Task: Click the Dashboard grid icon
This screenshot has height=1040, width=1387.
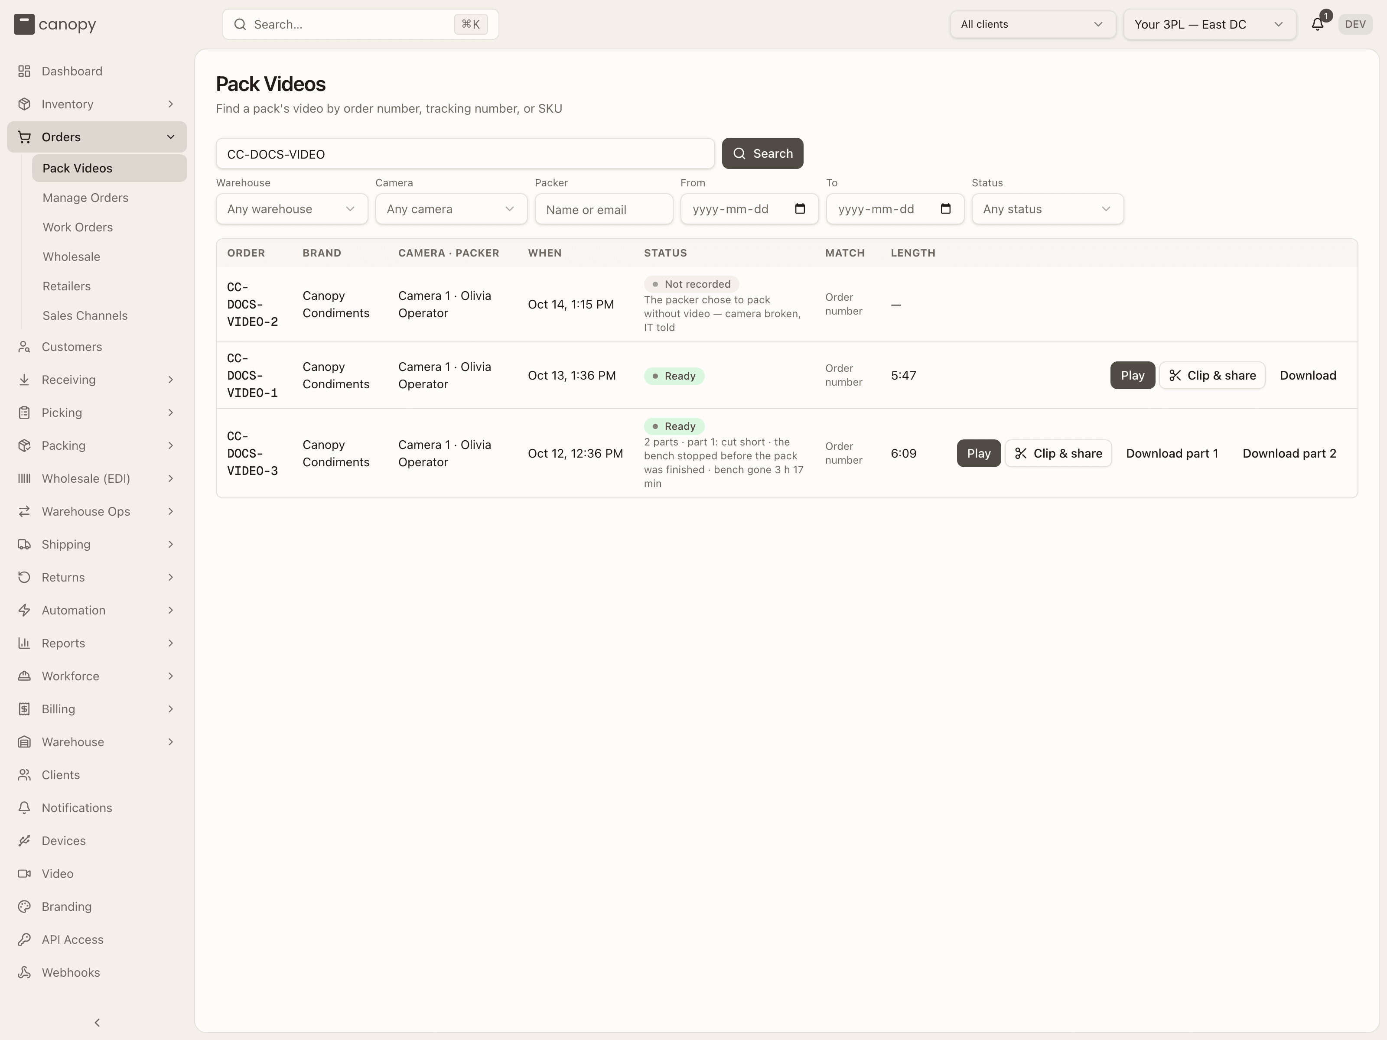Action: click(x=24, y=71)
